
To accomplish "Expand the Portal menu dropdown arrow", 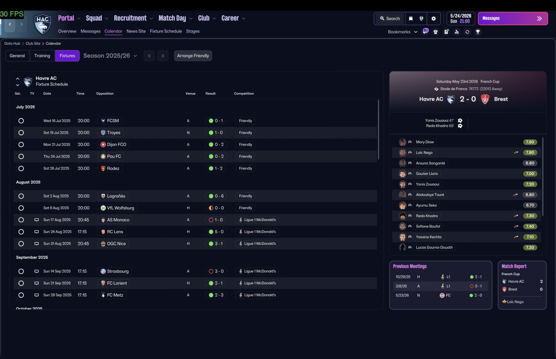I will 79,19.
